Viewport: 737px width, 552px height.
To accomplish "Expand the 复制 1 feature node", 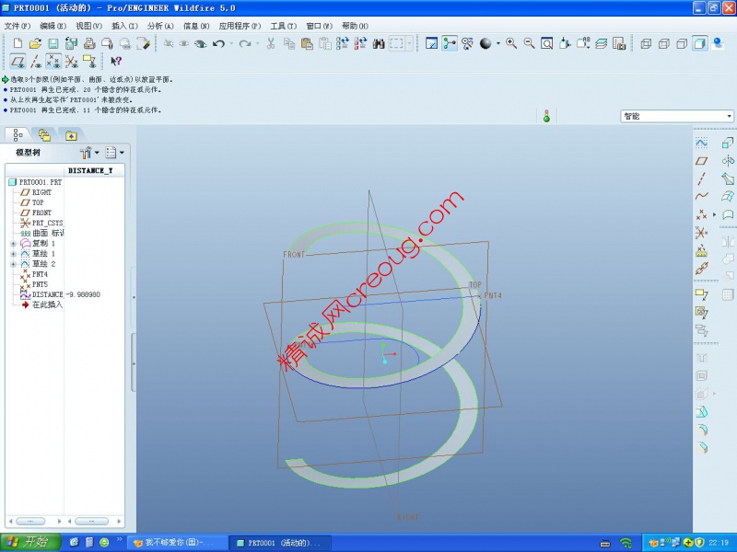I will [13, 244].
